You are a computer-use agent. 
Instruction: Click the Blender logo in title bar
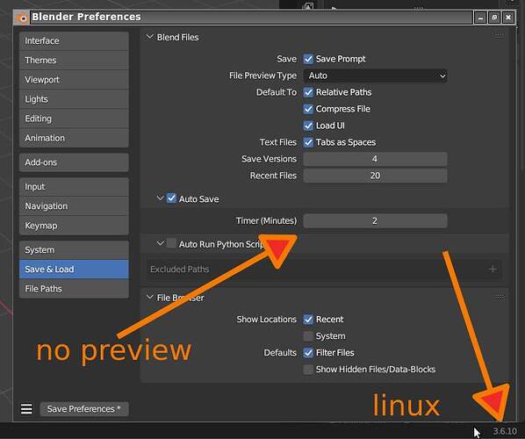tap(21, 18)
